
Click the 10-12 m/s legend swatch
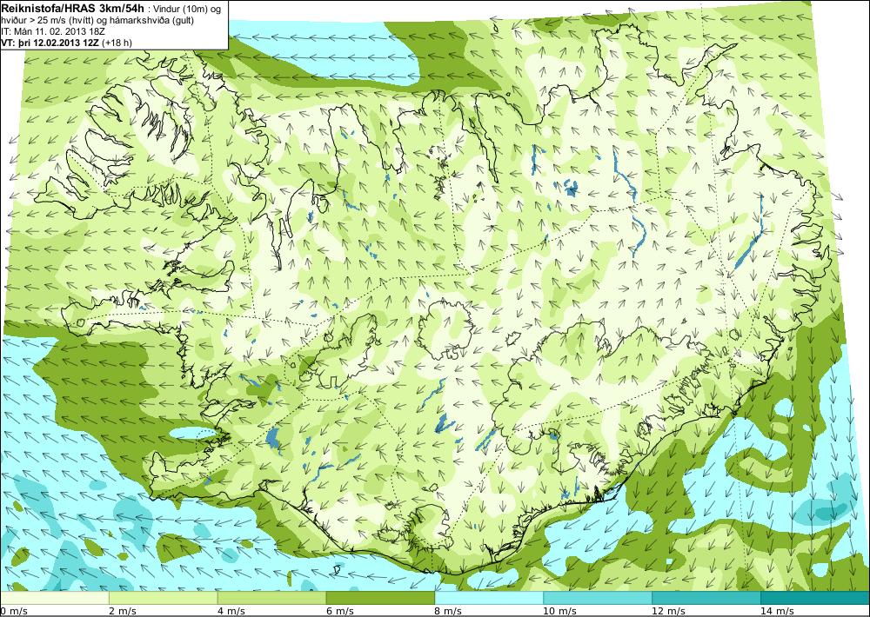599,598
